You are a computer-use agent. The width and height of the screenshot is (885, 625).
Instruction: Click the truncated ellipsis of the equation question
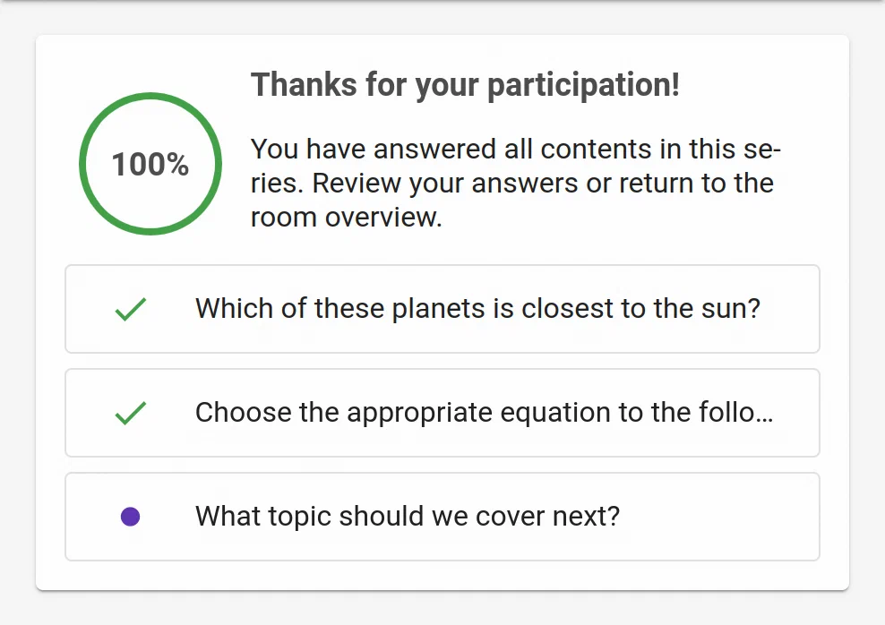click(x=765, y=415)
